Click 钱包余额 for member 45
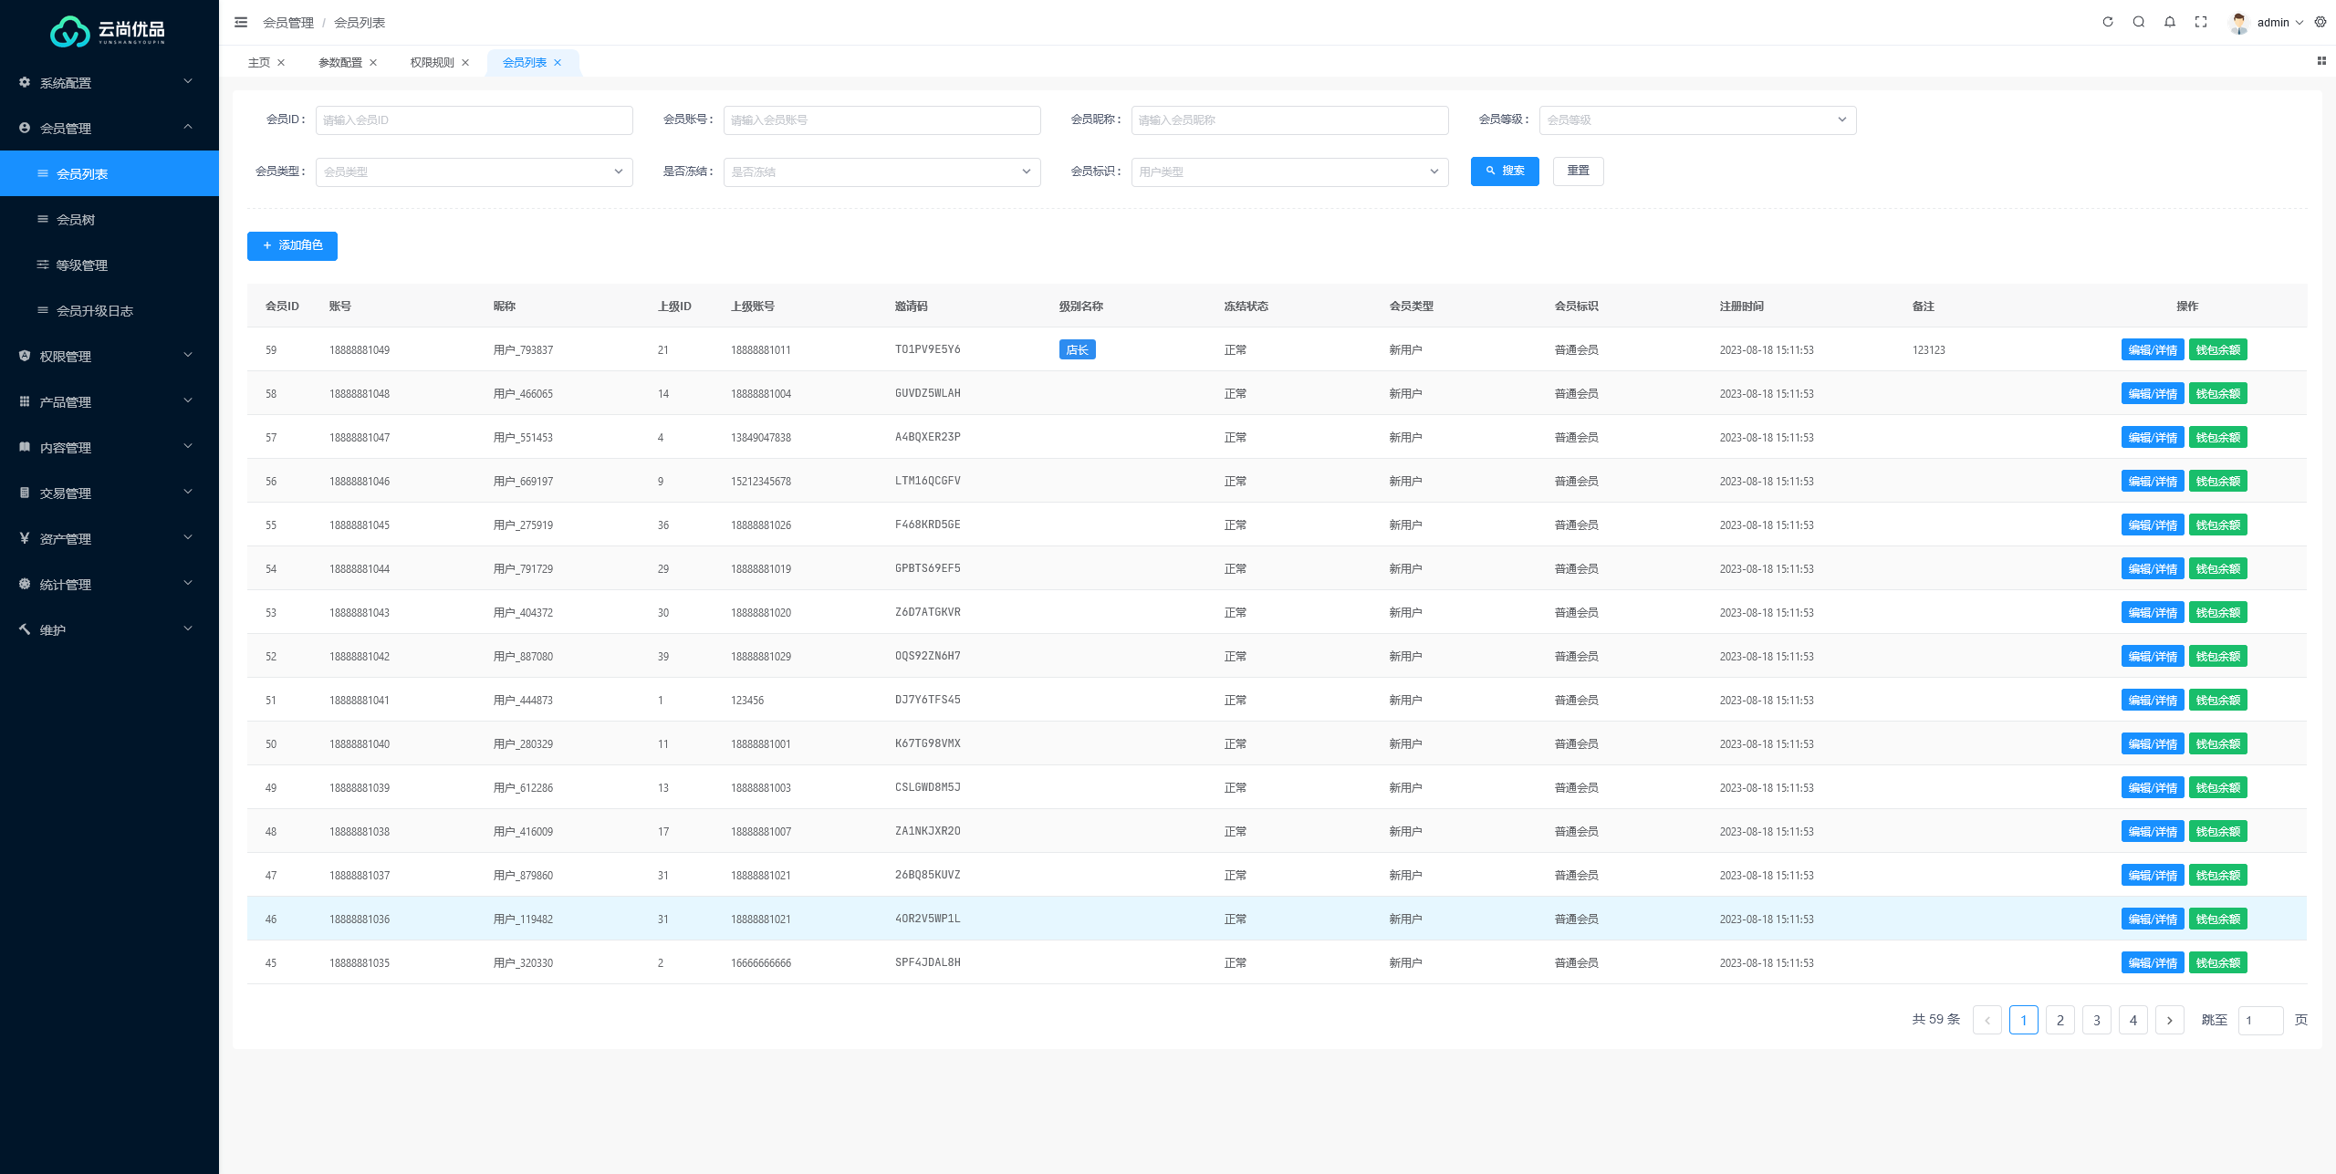This screenshot has height=1174, width=2336. (2217, 962)
